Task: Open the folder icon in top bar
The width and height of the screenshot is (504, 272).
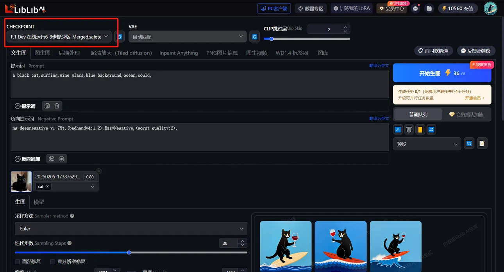Action: click(429, 8)
